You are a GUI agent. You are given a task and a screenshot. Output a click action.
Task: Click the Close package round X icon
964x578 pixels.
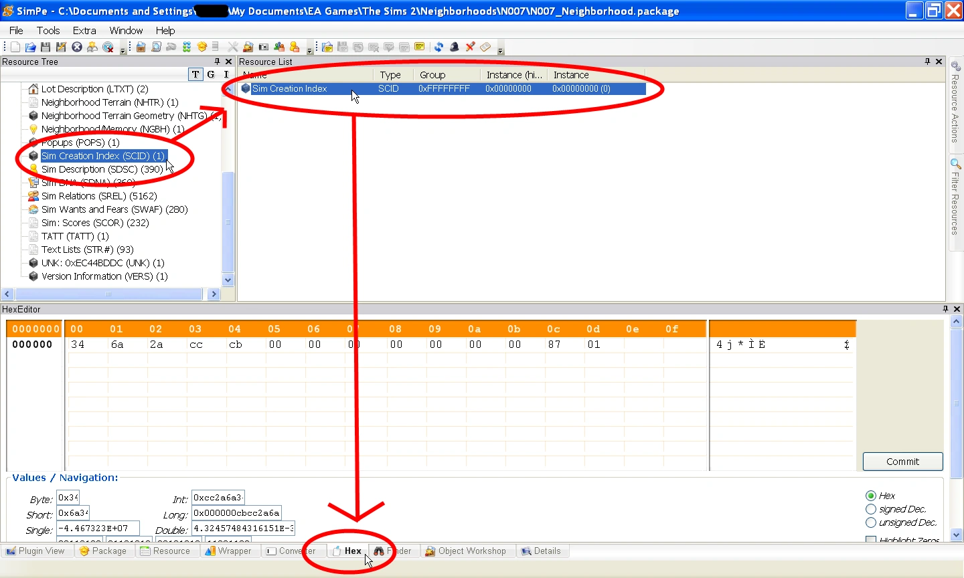[x=77, y=47]
